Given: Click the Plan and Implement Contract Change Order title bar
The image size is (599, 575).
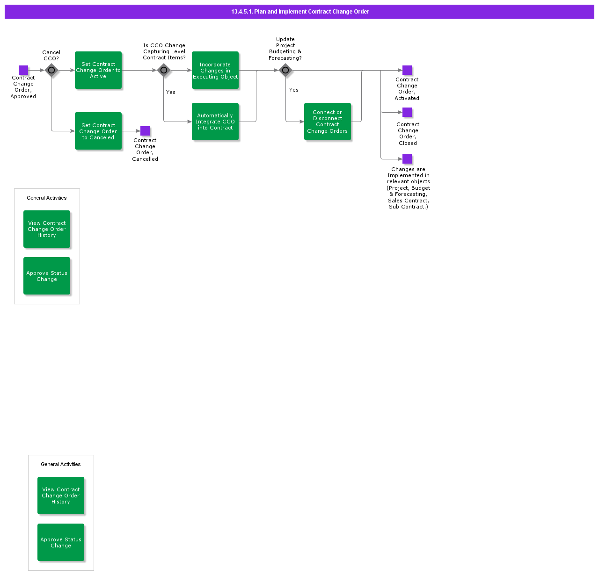Looking at the screenshot, I should (299, 12).
